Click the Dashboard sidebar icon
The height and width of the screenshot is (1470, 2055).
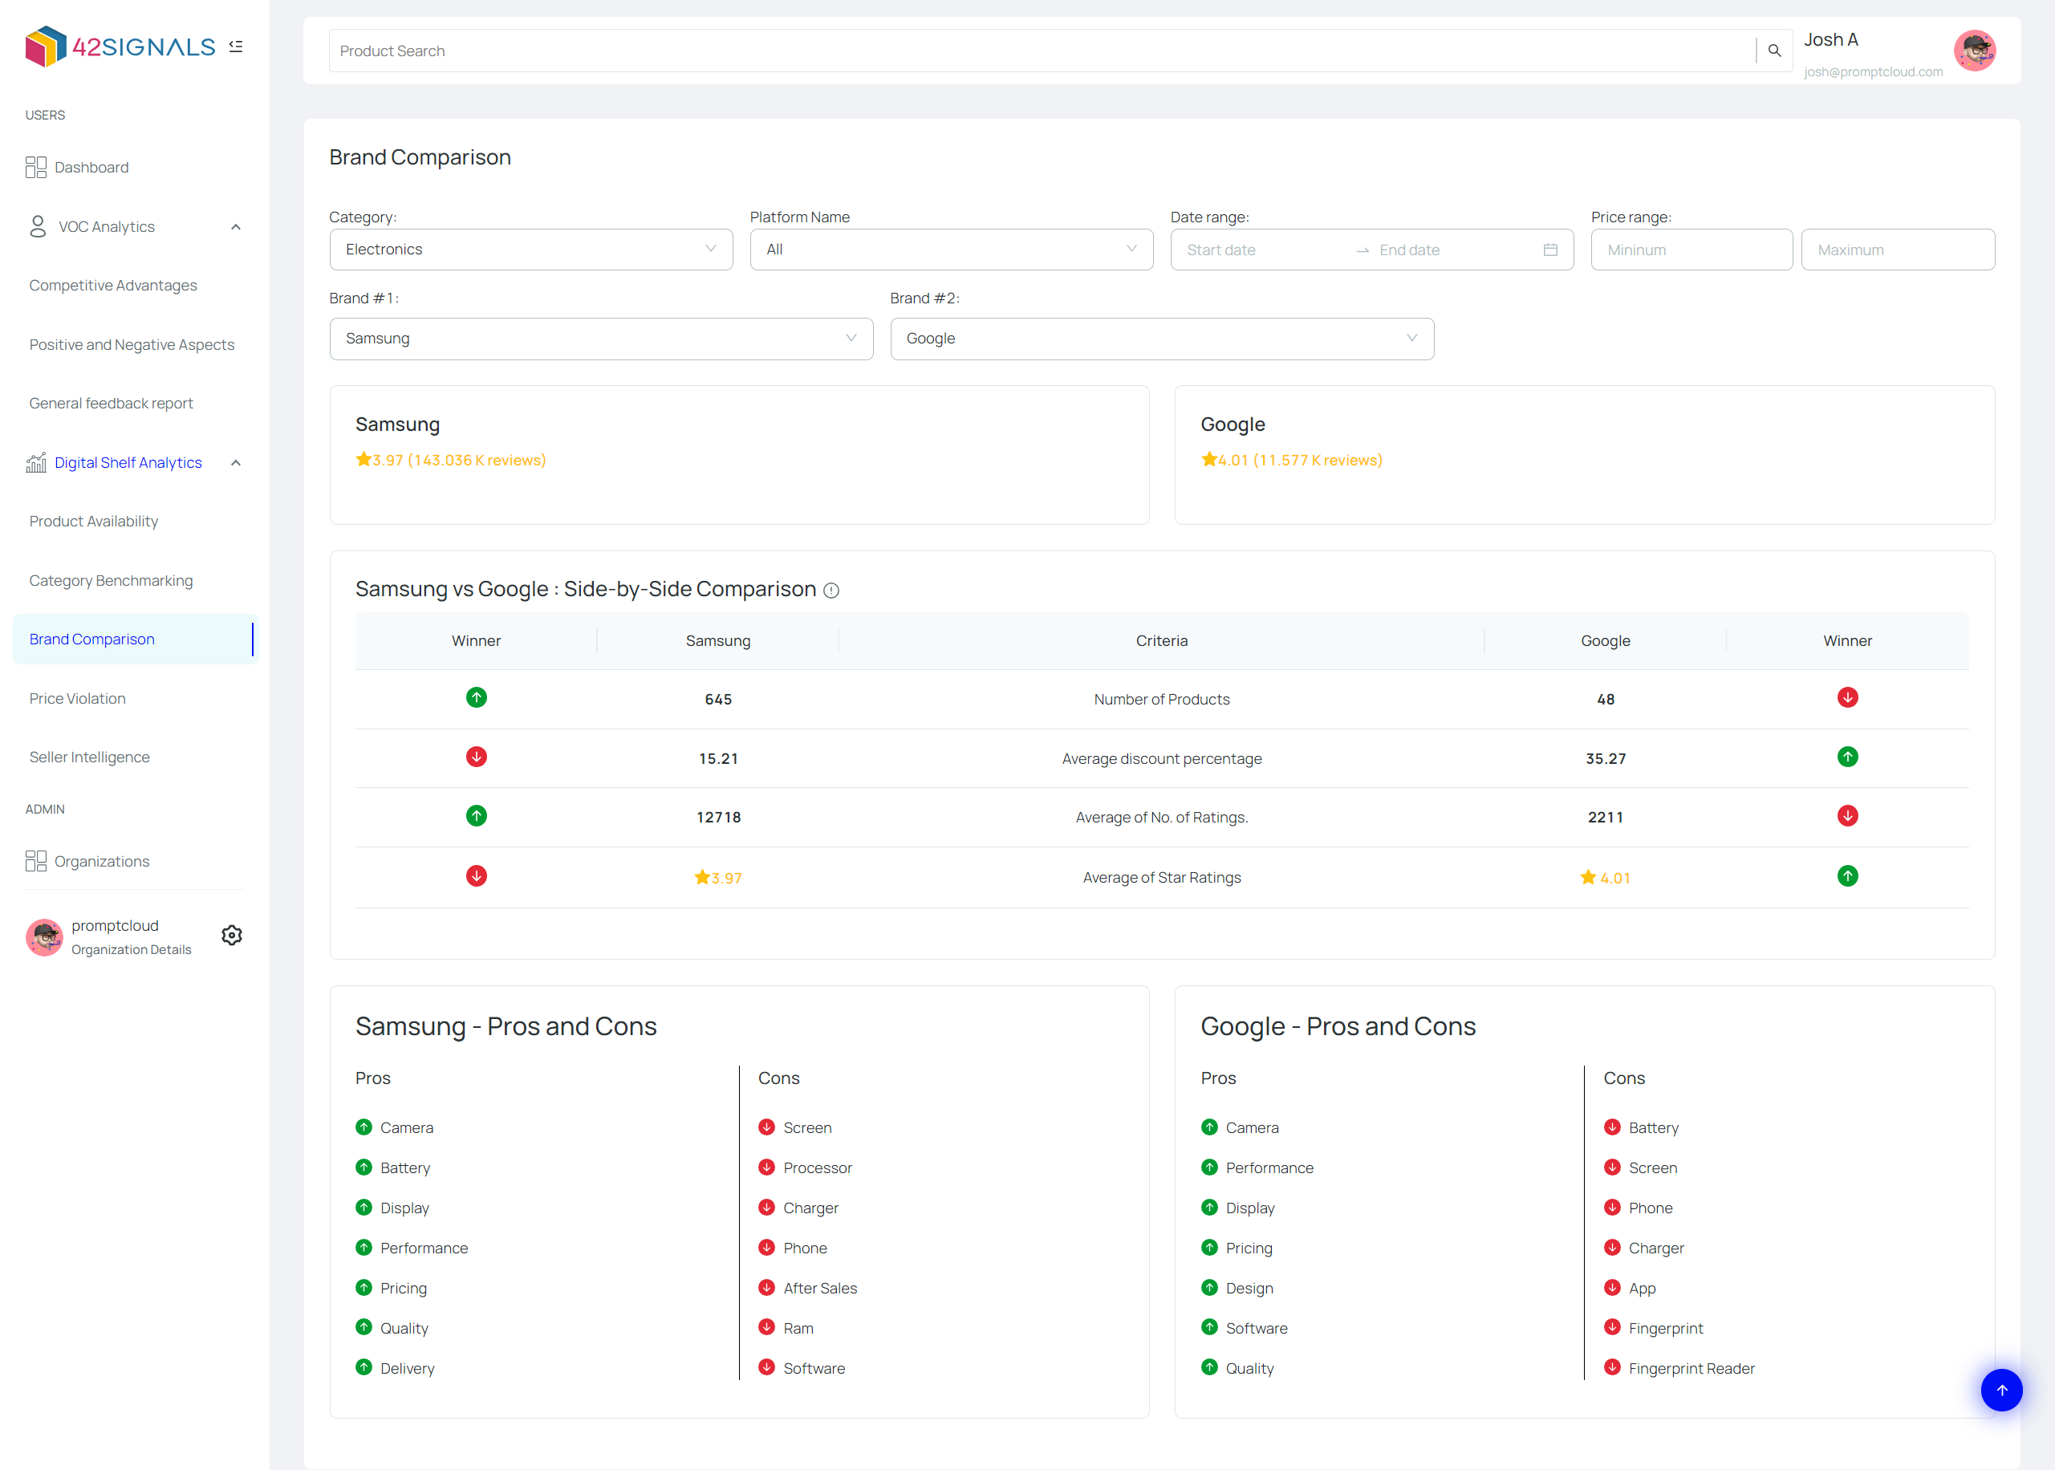36,168
